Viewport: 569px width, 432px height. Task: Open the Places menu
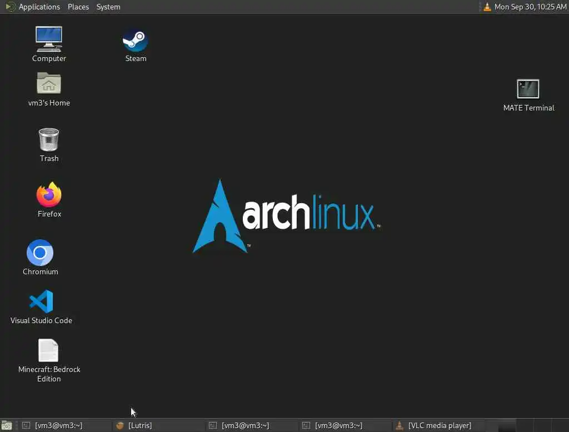[78, 7]
